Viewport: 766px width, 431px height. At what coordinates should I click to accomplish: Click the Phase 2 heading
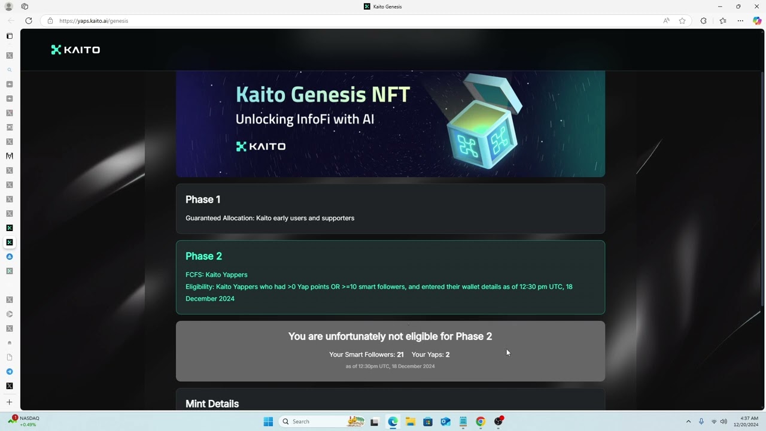(x=203, y=256)
